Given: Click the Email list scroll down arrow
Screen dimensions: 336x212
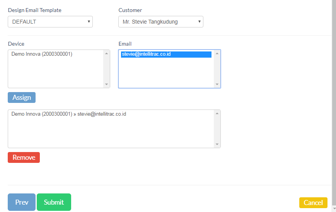Looking at the screenshot, I should click(217, 84).
